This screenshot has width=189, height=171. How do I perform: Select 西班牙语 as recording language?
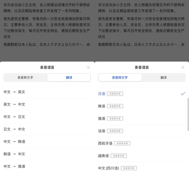[142, 143]
